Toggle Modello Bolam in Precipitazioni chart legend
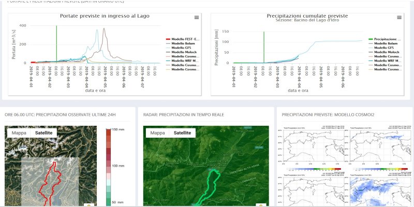Screen dimensions: 414x207 click(382, 43)
